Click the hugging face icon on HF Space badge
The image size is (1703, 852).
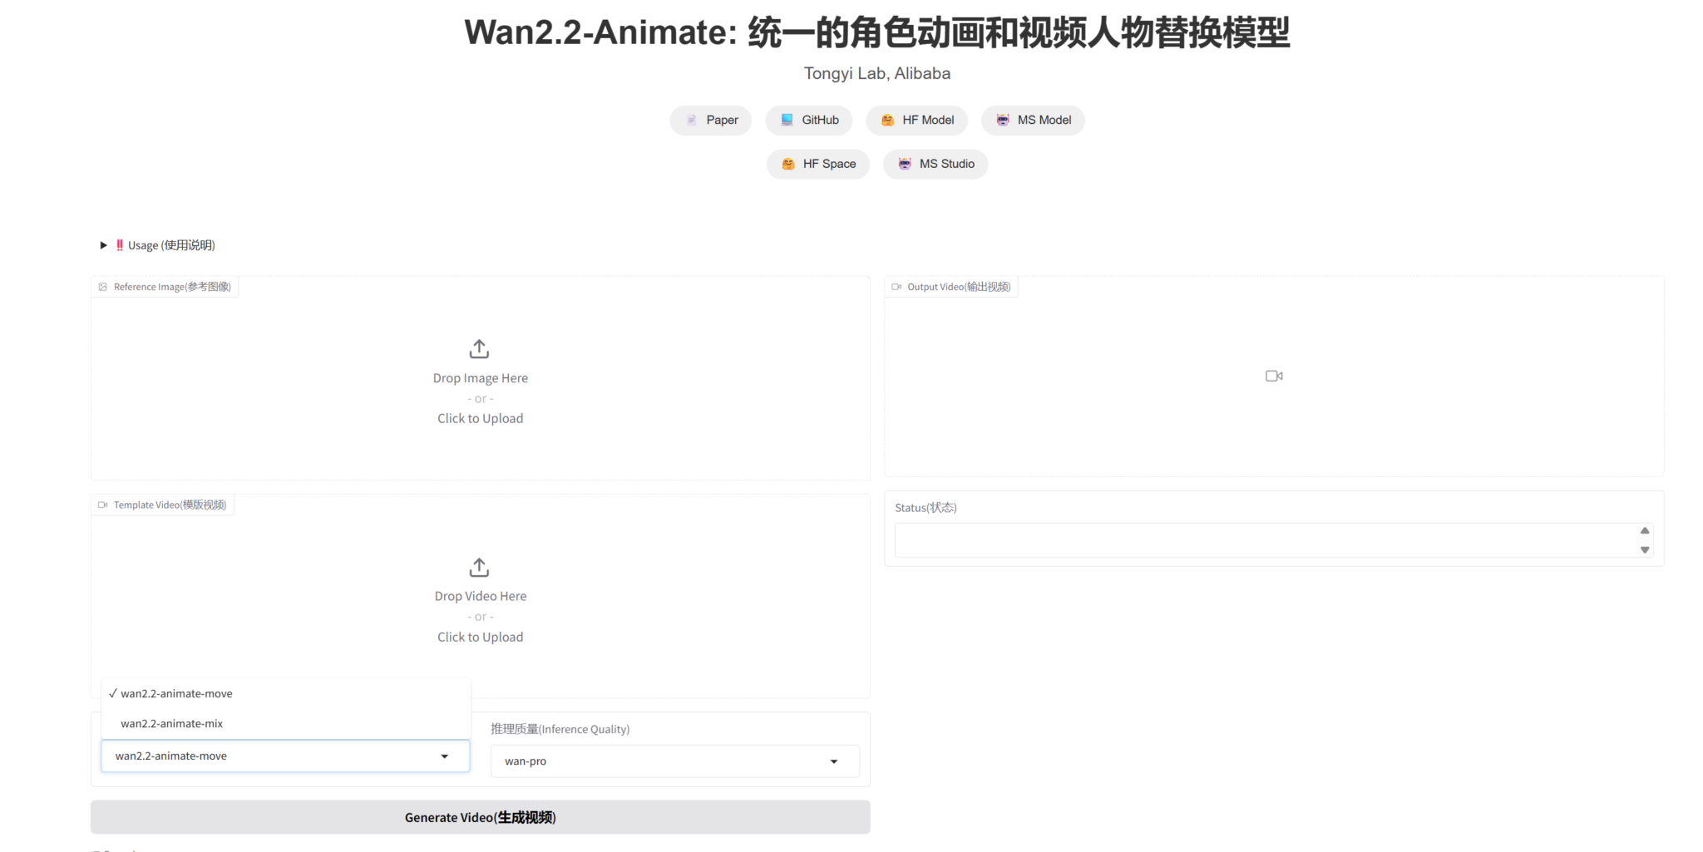[x=787, y=164]
